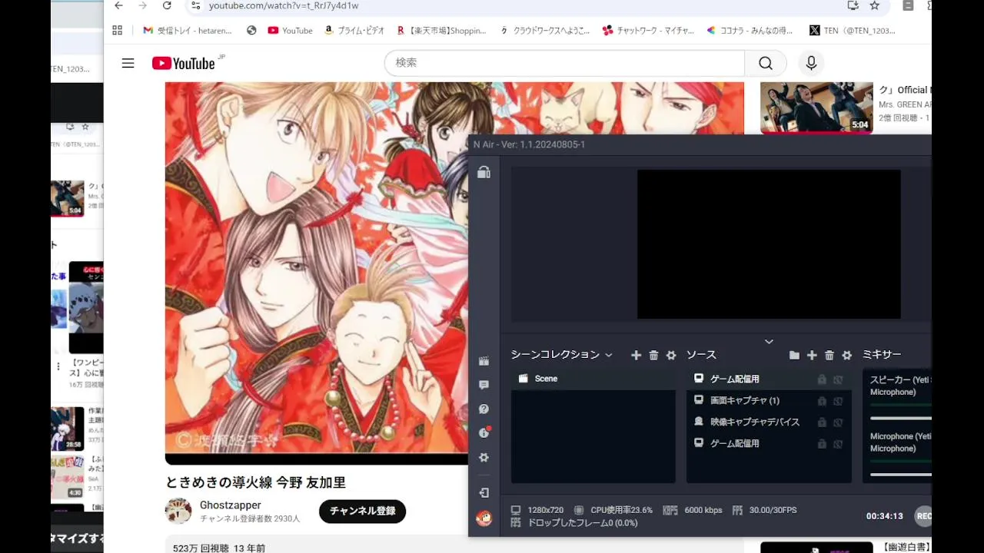Click the CPU使用率23.6% status entry
984x553 pixels.
[613, 510]
